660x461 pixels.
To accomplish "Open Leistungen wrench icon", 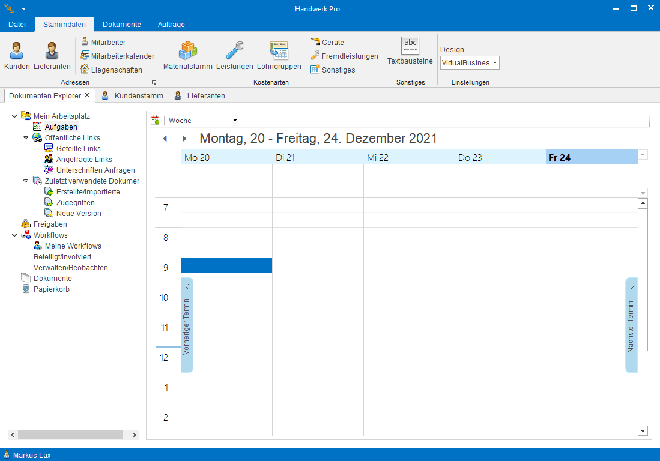I will click(234, 56).
